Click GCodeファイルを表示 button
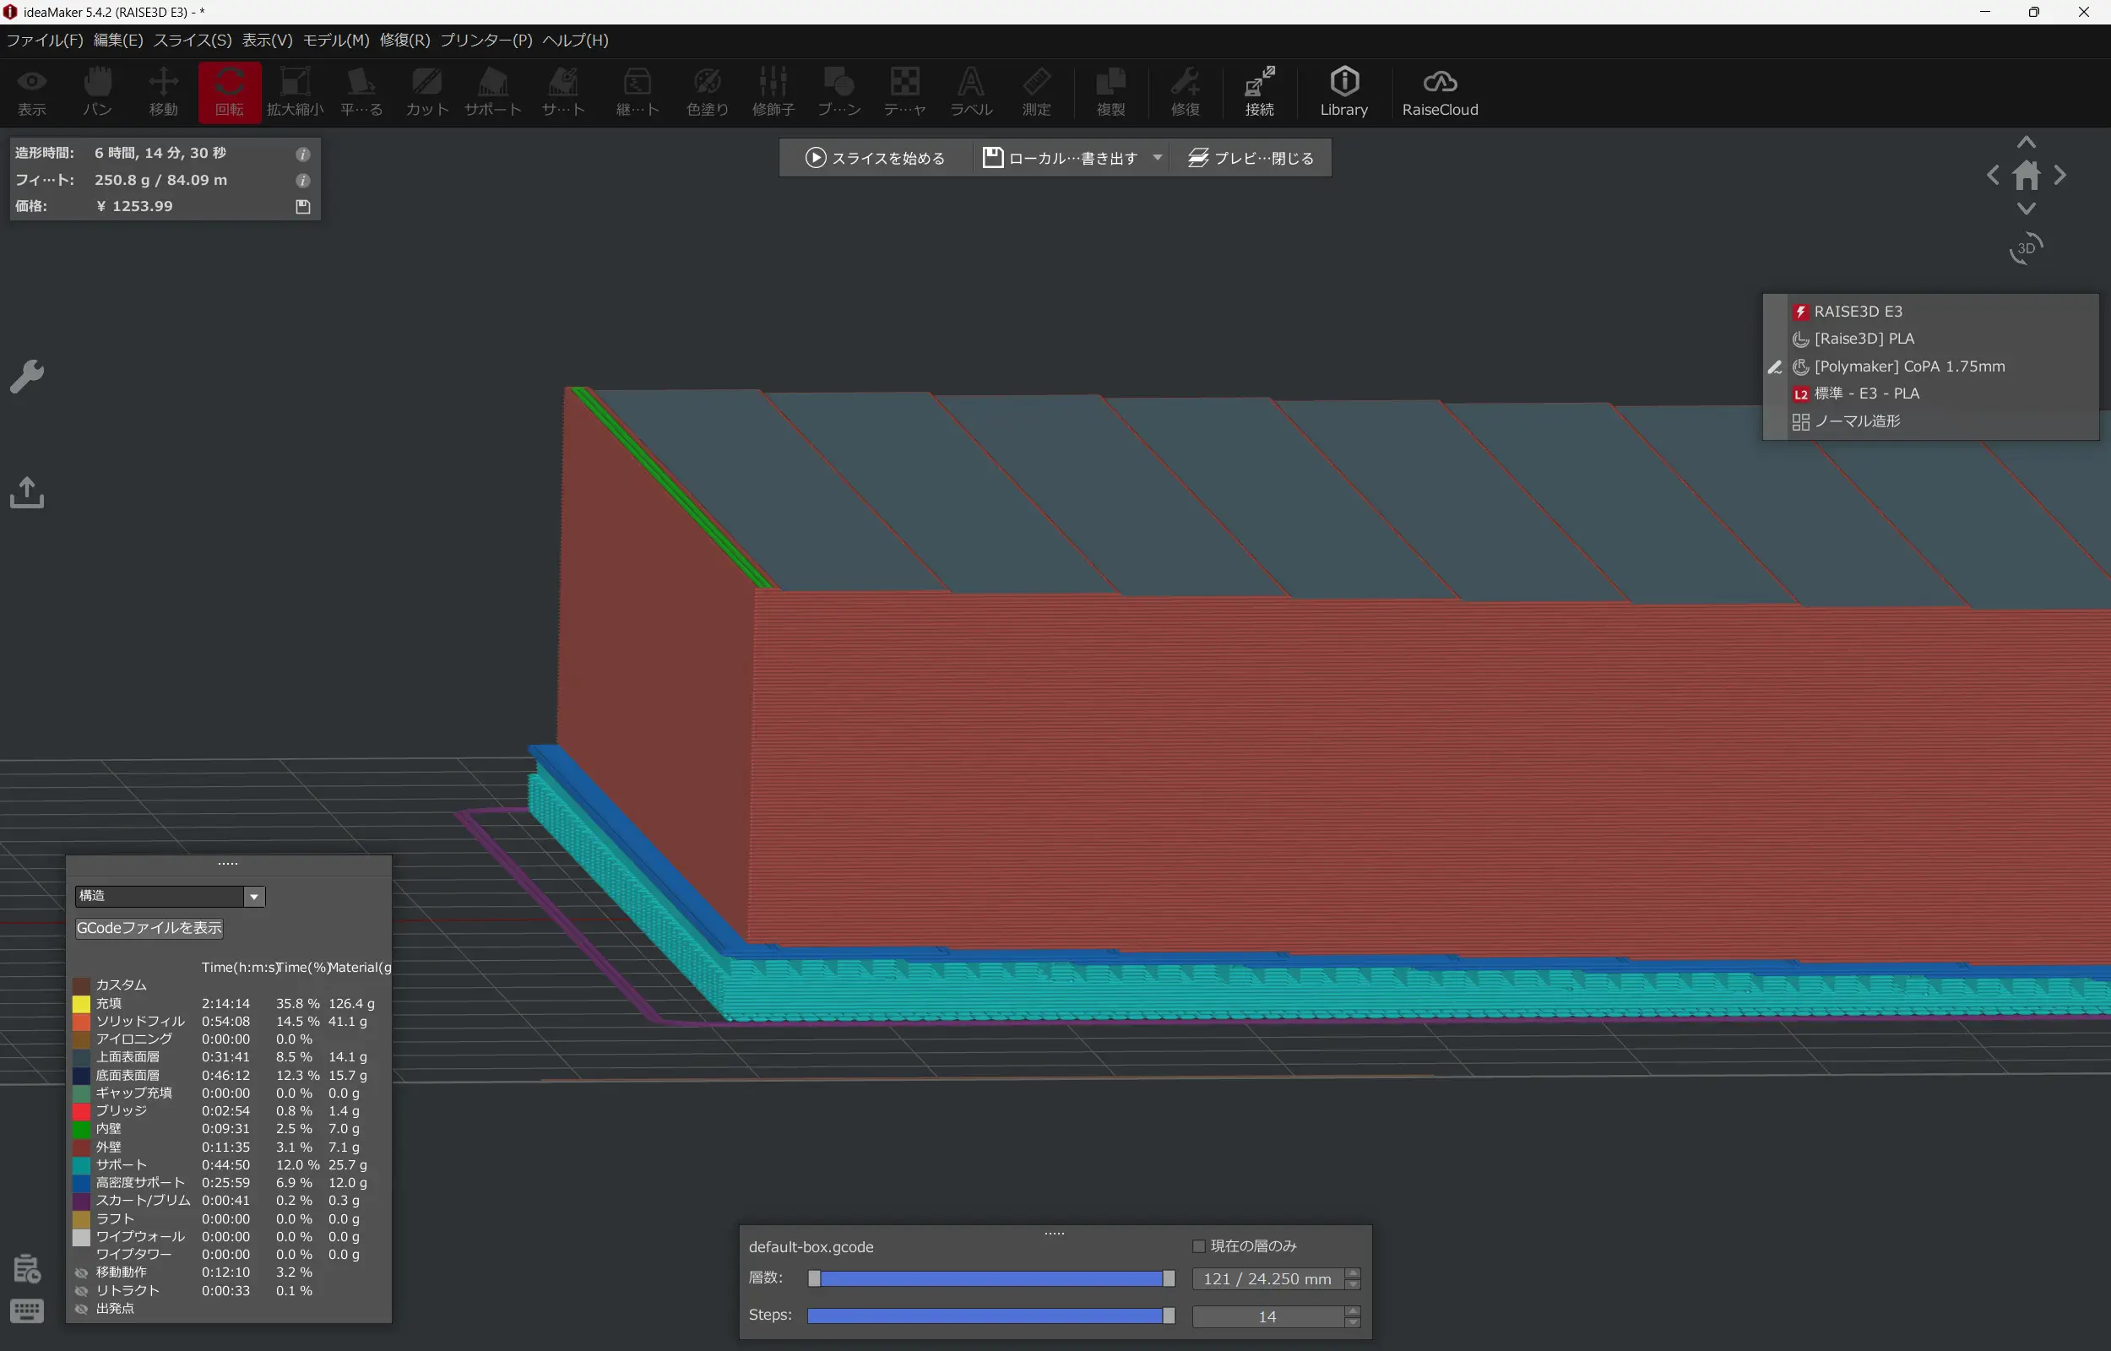 point(149,928)
